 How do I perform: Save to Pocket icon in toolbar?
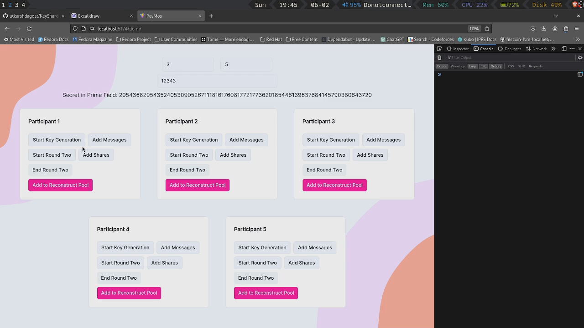pyautogui.click(x=532, y=29)
